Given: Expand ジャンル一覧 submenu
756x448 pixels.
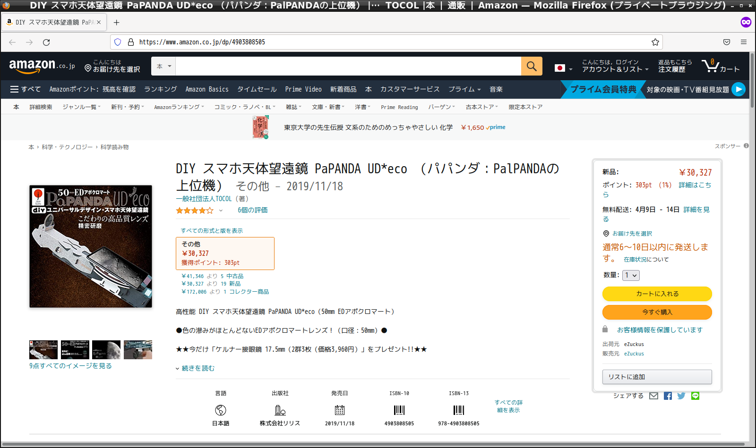Looking at the screenshot, I should click(81, 107).
